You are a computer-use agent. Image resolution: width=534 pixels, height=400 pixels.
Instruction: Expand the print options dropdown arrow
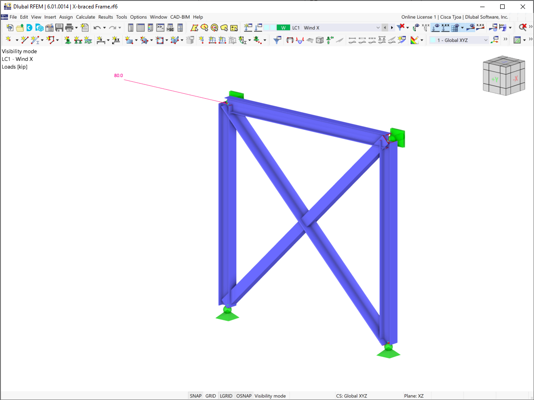pos(76,28)
